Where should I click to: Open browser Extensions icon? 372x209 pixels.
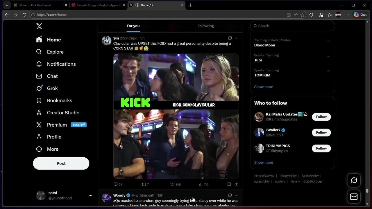311,15
